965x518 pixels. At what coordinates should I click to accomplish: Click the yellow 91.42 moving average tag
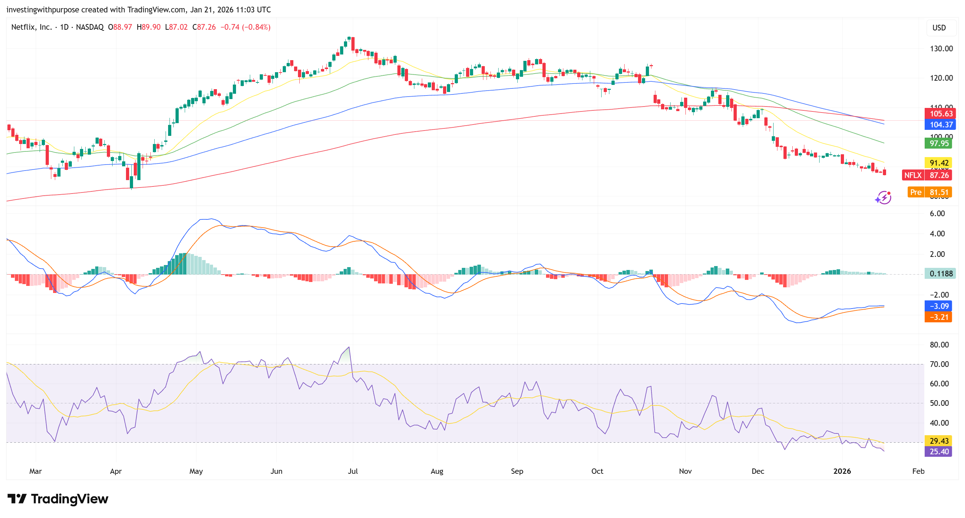coord(938,162)
